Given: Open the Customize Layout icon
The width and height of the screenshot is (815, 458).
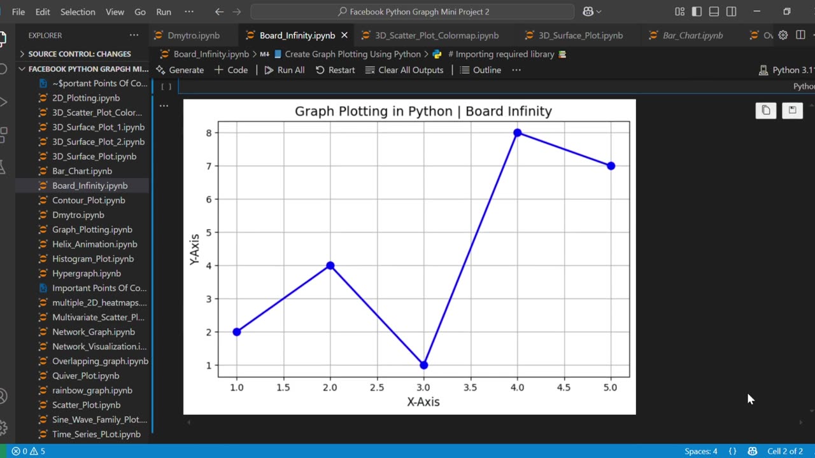Looking at the screenshot, I should point(679,11).
